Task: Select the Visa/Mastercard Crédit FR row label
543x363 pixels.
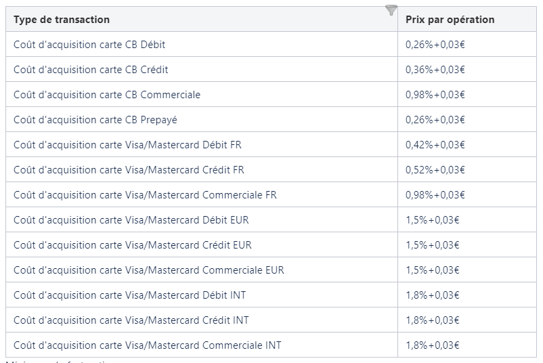Action: click(x=129, y=170)
